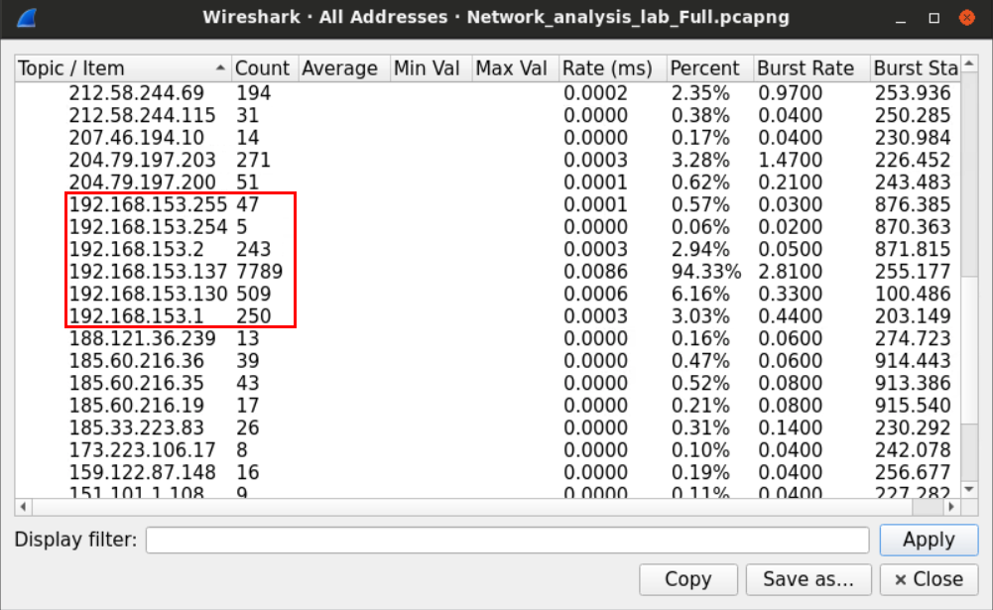The width and height of the screenshot is (993, 610).
Task: Click the Close button at bottom
Action: click(x=928, y=579)
